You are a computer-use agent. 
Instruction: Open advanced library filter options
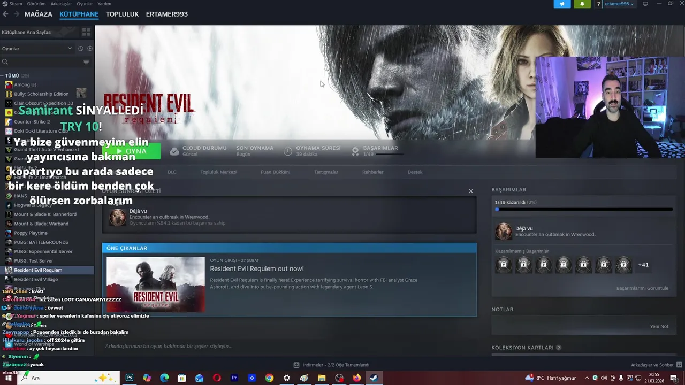[x=86, y=62]
